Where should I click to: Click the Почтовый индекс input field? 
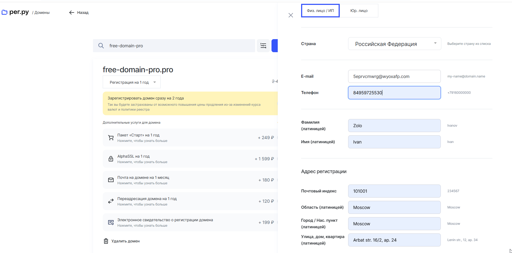pos(394,191)
